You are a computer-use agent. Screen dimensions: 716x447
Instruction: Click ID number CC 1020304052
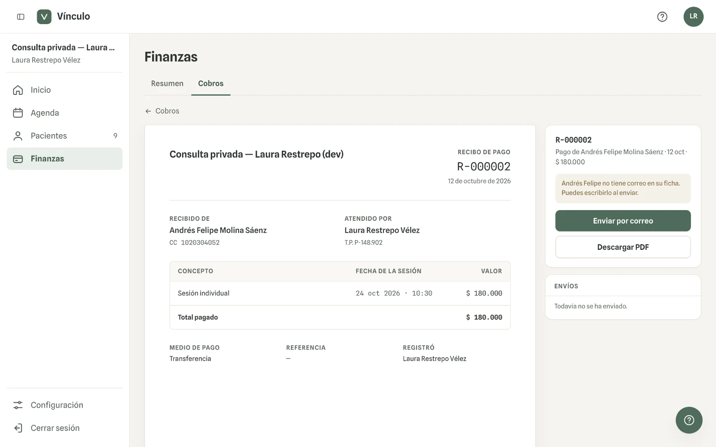tap(194, 243)
